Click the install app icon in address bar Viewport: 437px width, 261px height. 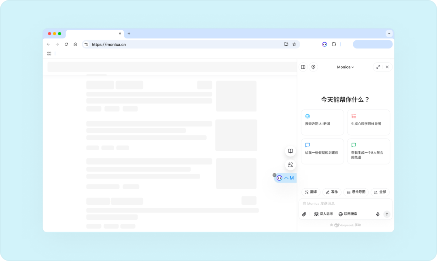[286, 44]
